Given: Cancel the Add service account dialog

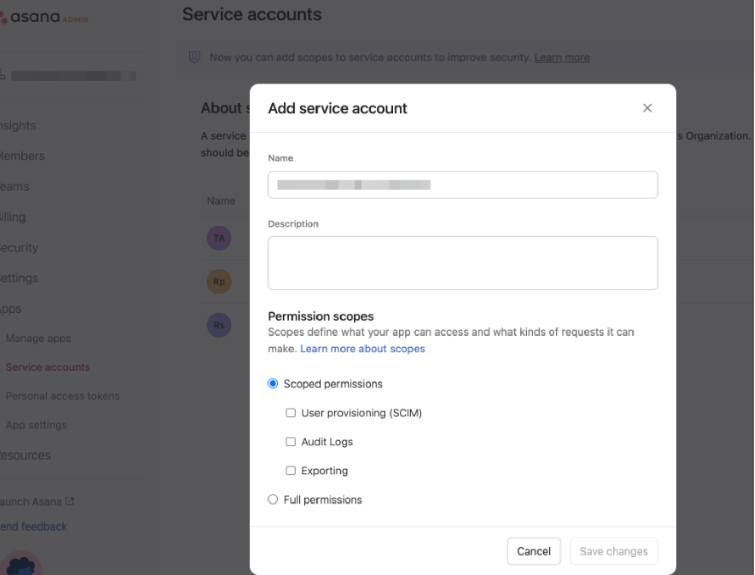Looking at the screenshot, I should tap(534, 551).
